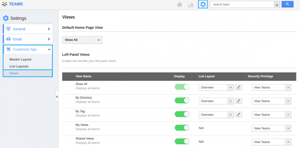This screenshot has width=300, height=148.
Task: Edit the Show All list layout pencil icon
Action: click(x=238, y=87)
